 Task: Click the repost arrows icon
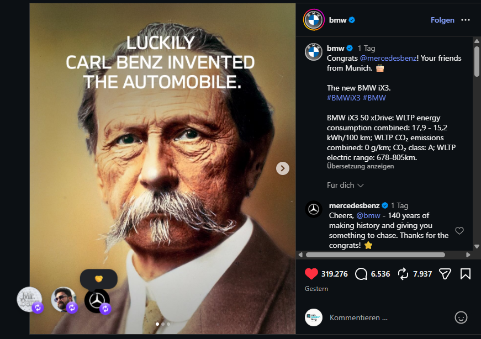point(403,274)
